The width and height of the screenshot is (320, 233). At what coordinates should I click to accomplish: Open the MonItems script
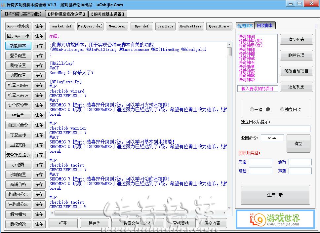pos(117,26)
